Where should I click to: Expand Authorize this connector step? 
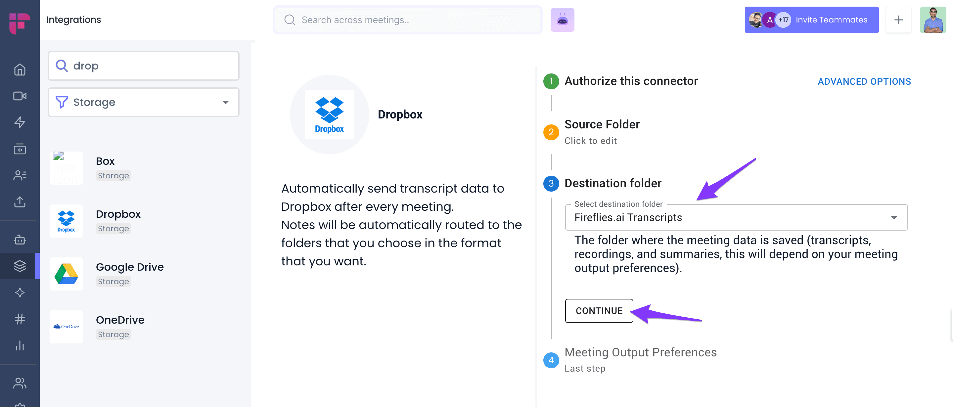[x=631, y=81]
